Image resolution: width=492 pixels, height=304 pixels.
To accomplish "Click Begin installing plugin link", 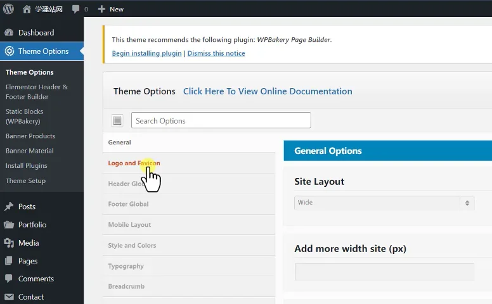I will click(x=146, y=53).
